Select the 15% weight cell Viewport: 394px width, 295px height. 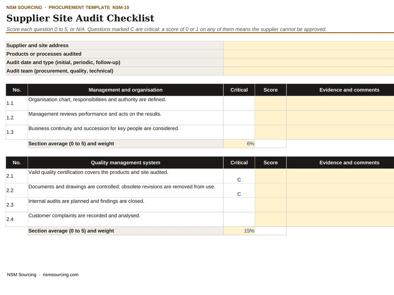(239, 231)
